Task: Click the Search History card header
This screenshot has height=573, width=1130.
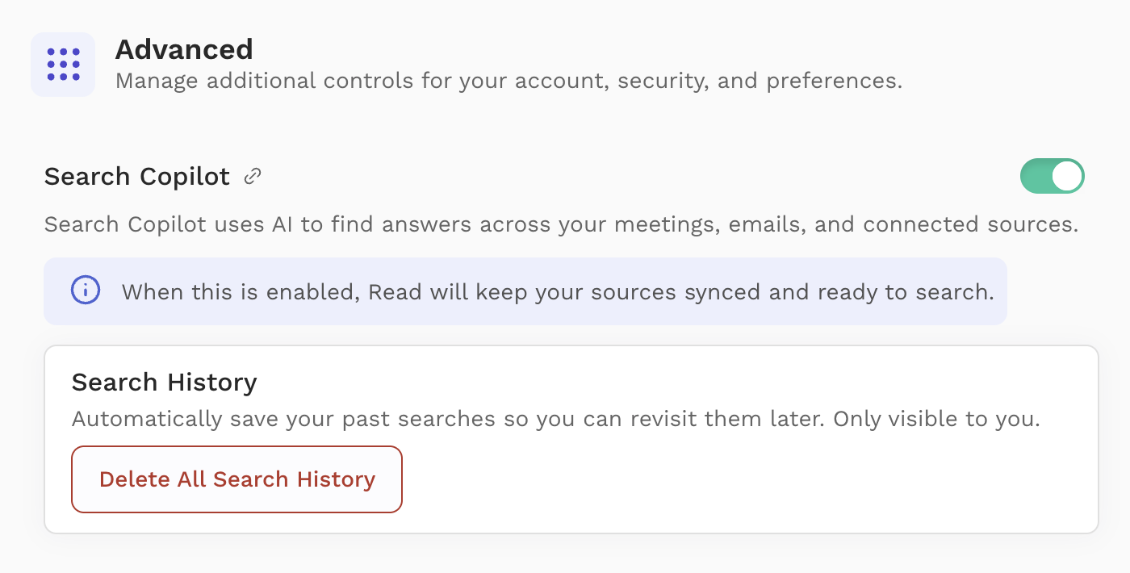Action: click(164, 382)
